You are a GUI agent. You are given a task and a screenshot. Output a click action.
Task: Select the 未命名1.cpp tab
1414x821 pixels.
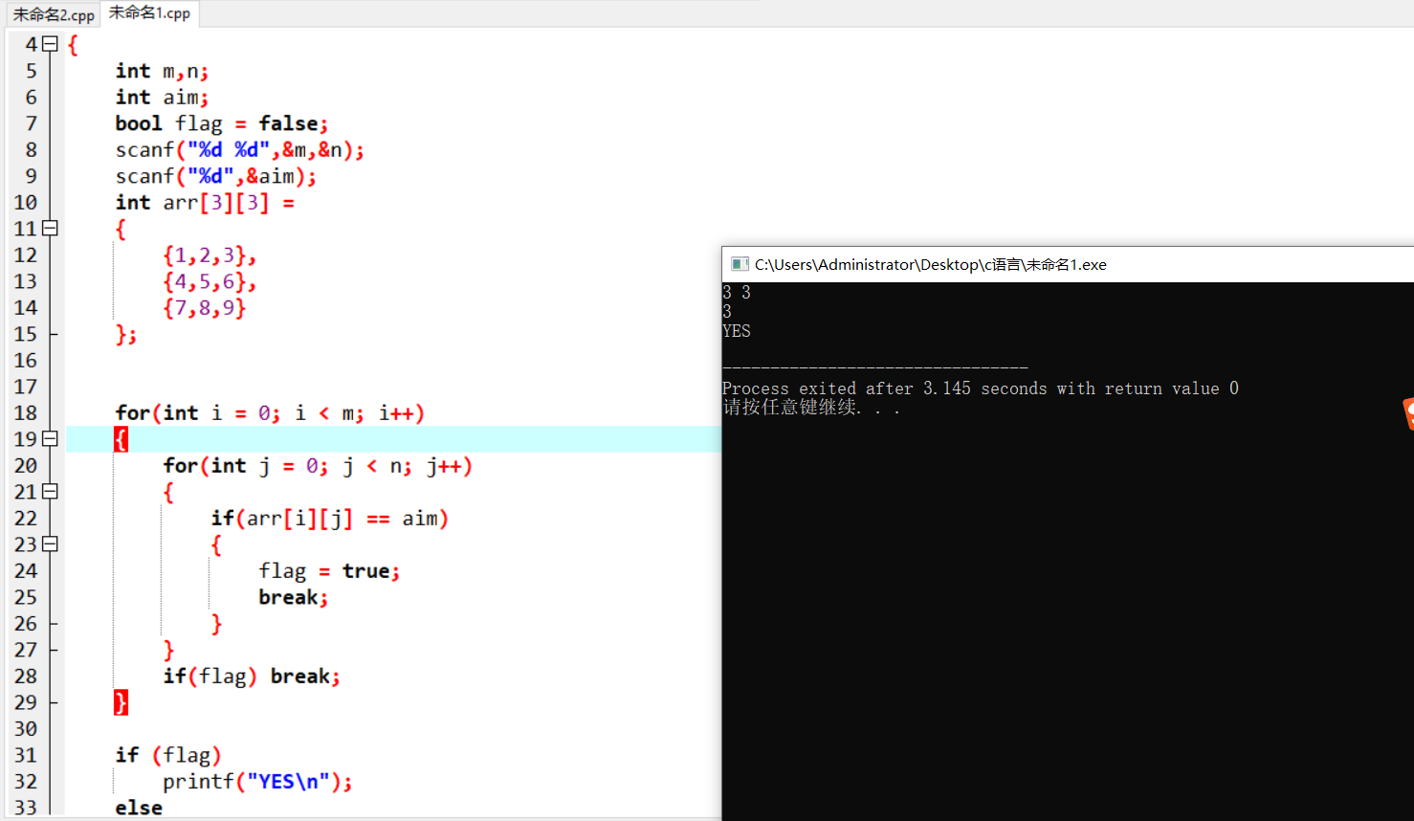(x=149, y=13)
